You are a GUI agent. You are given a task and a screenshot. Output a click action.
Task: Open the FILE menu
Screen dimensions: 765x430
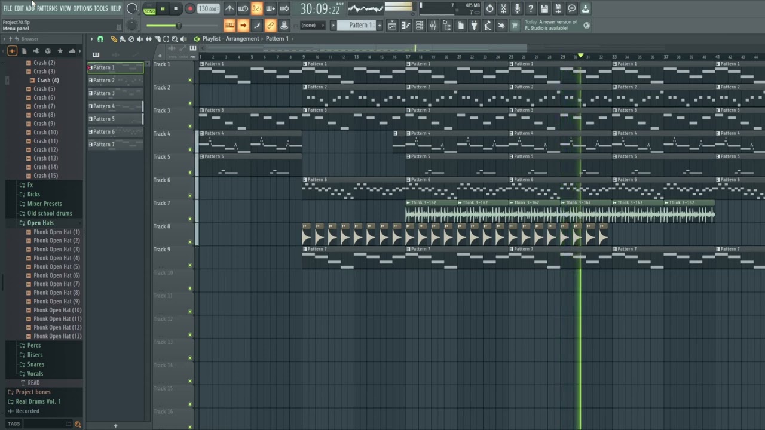(x=8, y=8)
